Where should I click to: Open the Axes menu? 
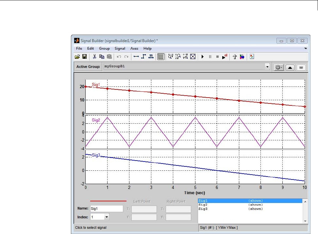coord(134,48)
